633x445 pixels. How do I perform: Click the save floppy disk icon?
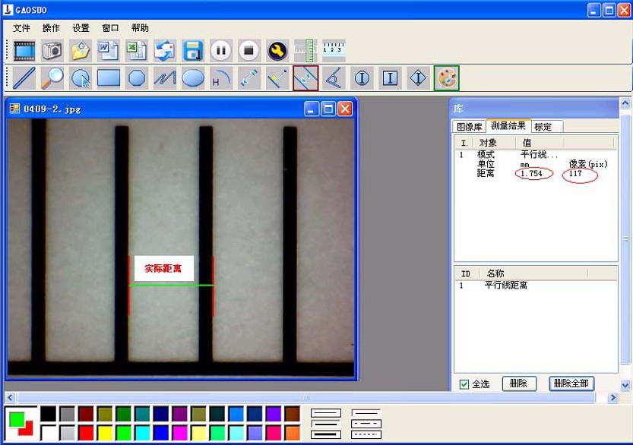pyautogui.click(x=193, y=50)
